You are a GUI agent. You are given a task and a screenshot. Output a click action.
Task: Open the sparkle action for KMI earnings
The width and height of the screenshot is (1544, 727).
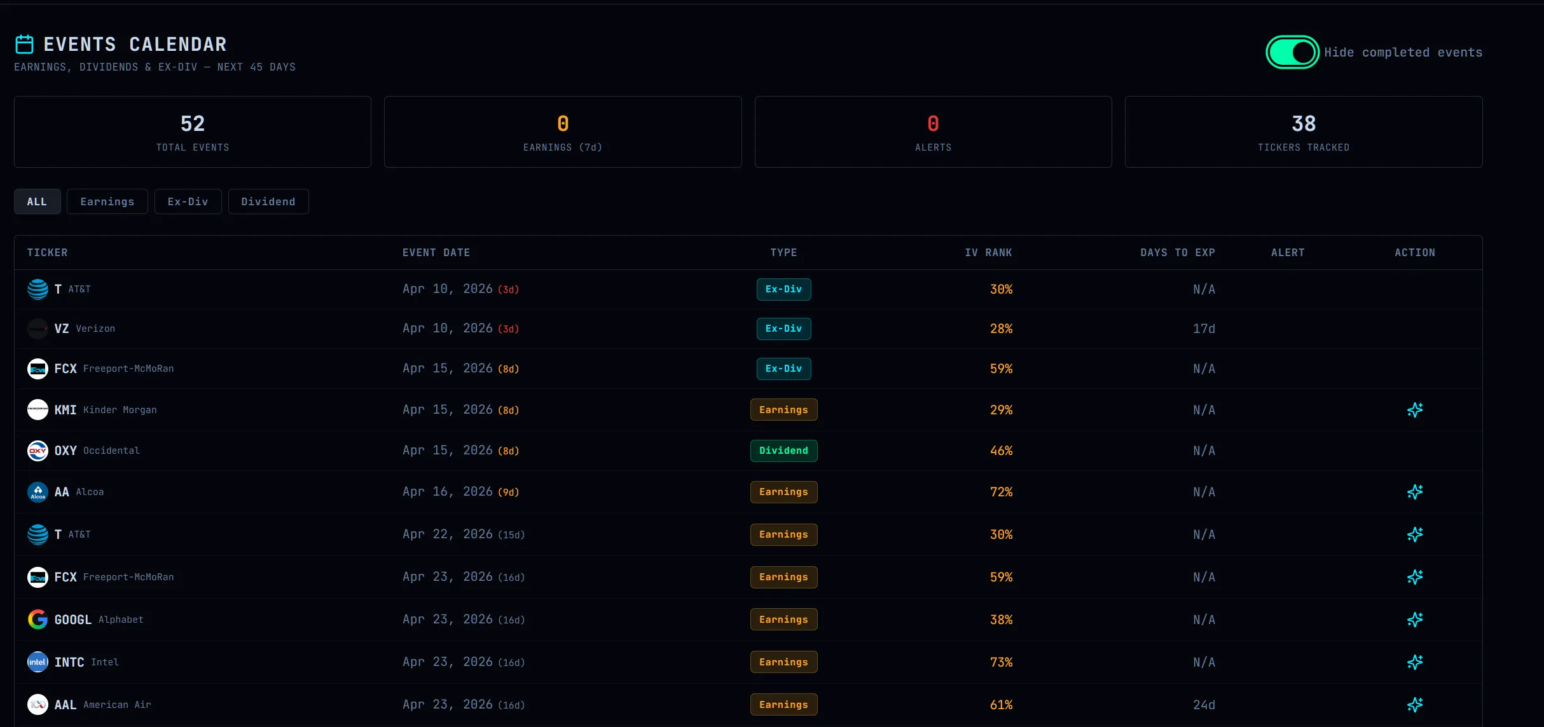pyautogui.click(x=1415, y=410)
